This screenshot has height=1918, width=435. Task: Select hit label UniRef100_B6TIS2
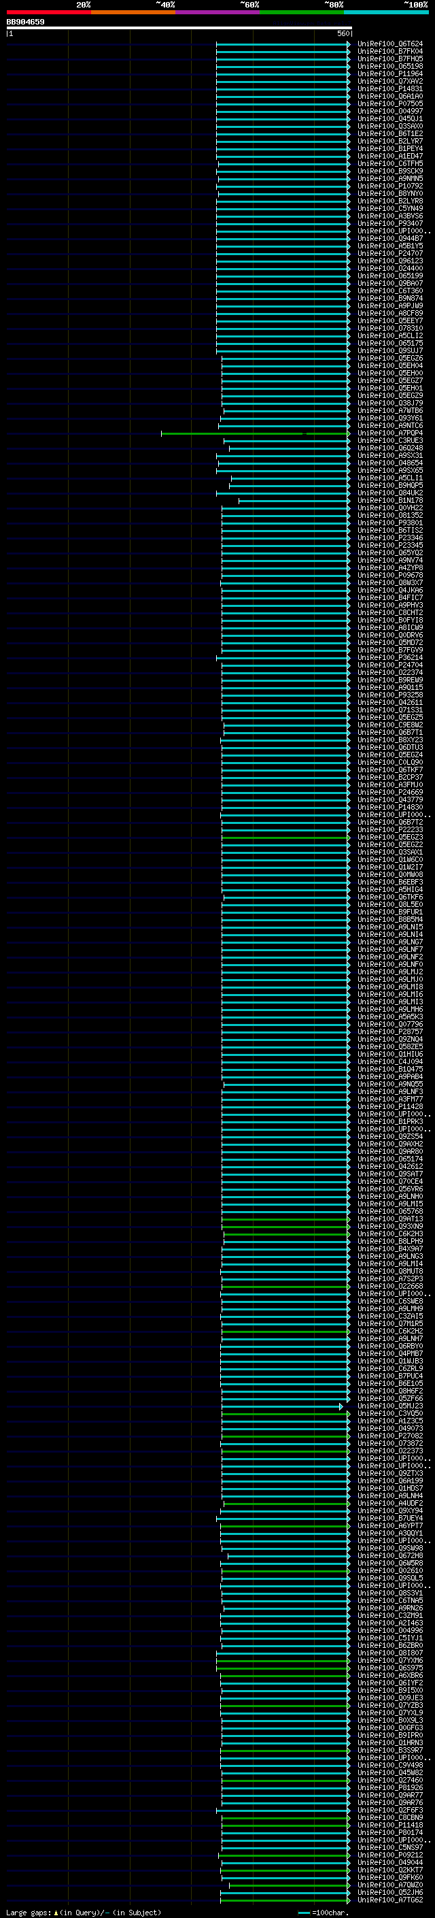[x=390, y=530]
